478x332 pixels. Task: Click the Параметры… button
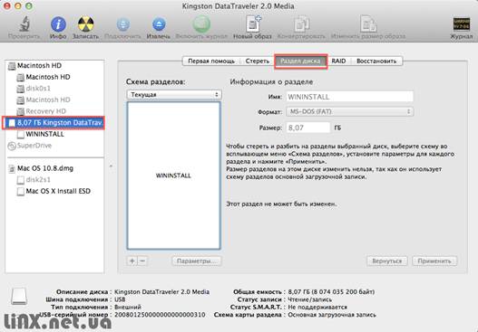(x=197, y=261)
